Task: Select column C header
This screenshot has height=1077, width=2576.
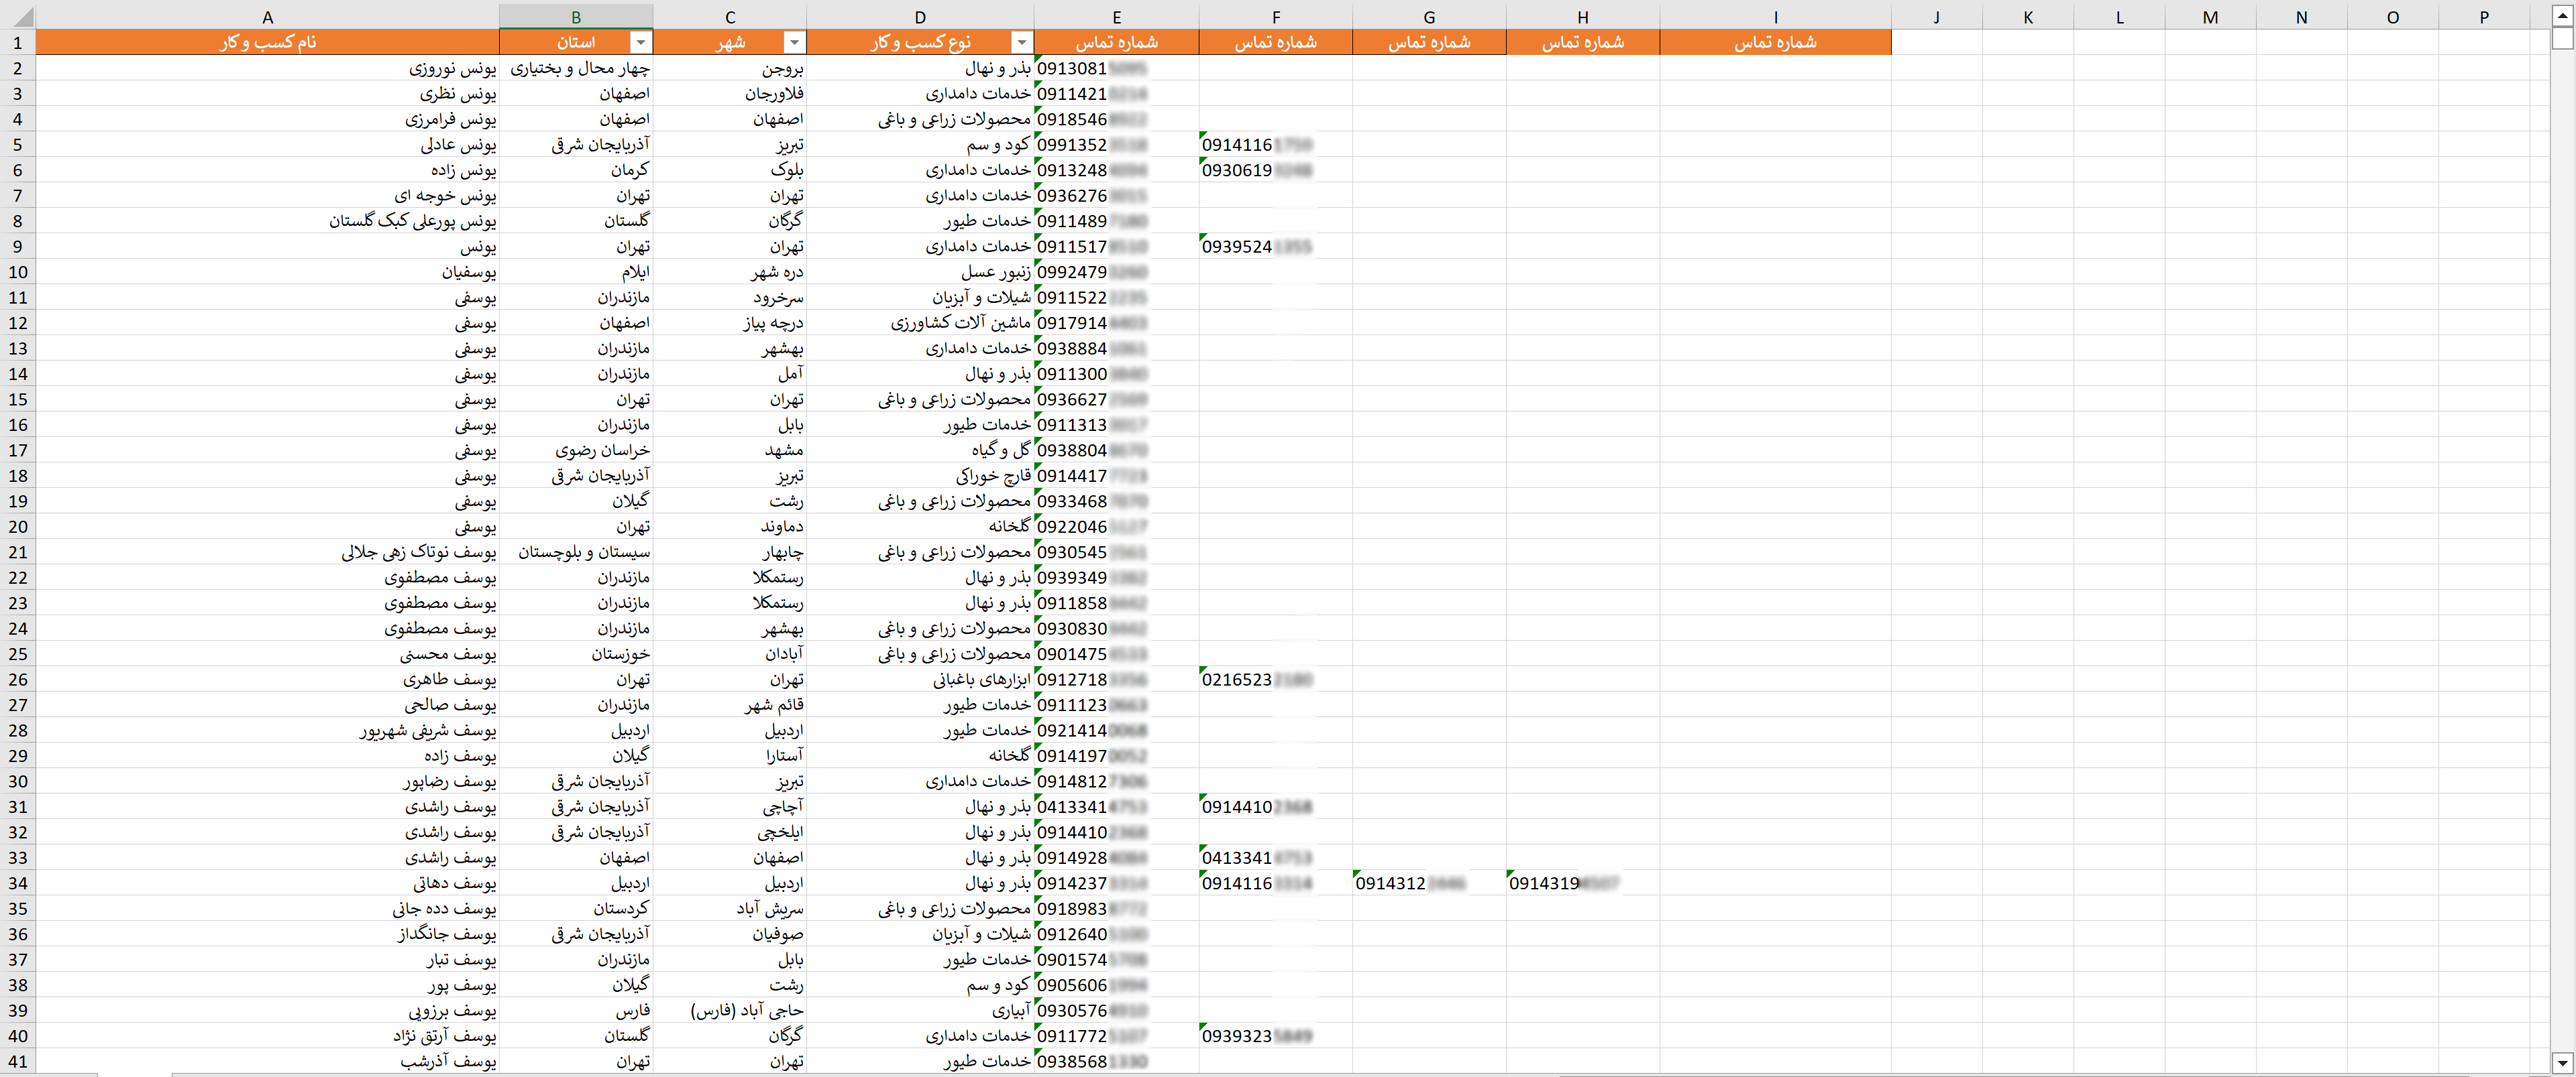Action: point(730,17)
